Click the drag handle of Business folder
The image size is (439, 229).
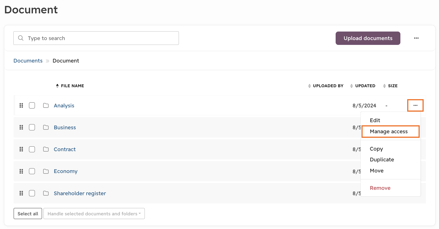[x=21, y=127]
